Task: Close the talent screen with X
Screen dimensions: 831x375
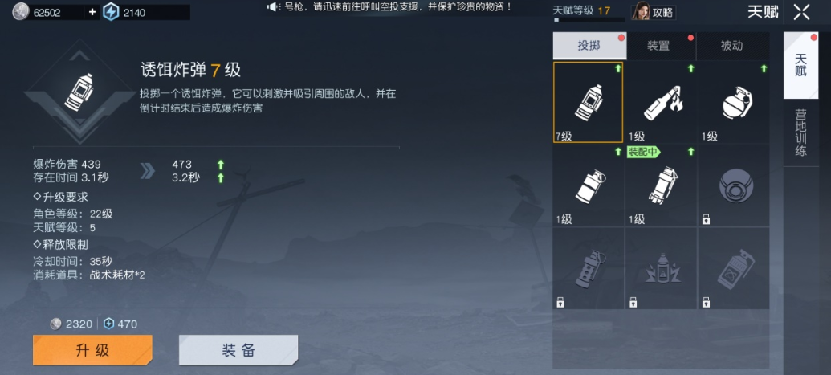Action: point(801,12)
